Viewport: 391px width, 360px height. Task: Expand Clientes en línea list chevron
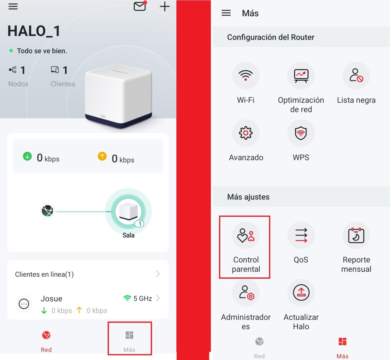[158, 274]
